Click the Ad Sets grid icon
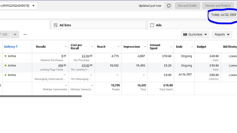Image resolution: width=237 pixels, height=133 pixels. [56, 25]
